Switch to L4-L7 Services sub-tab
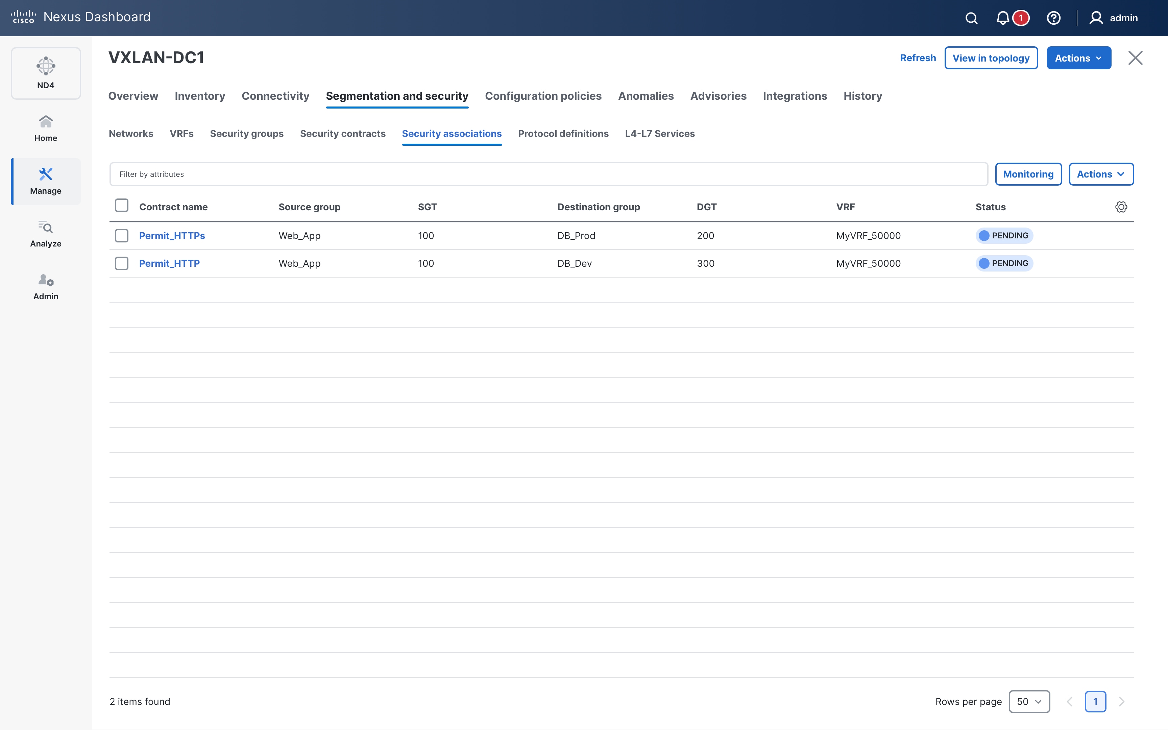This screenshot has height=730, width=1168. click(x=659, y=134)
